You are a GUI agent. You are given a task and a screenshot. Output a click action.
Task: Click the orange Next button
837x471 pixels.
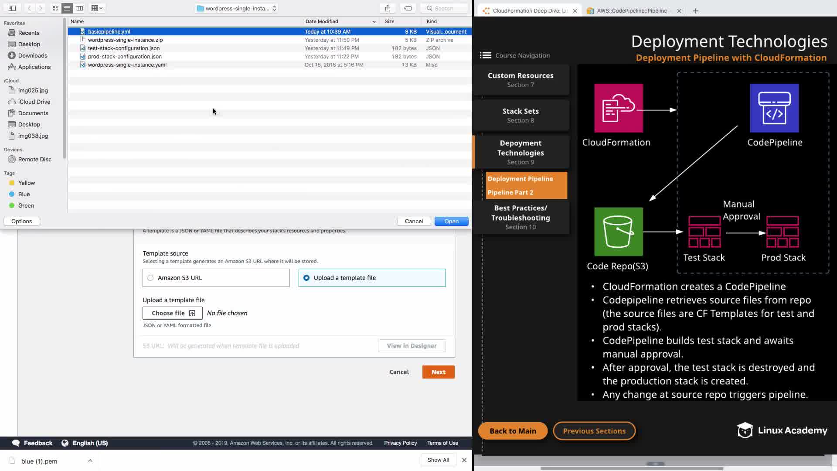click(x=438, y=372)
